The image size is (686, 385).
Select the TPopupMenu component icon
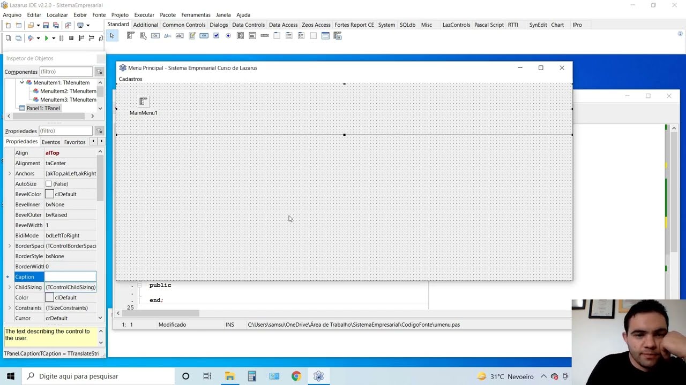(143, 36)
